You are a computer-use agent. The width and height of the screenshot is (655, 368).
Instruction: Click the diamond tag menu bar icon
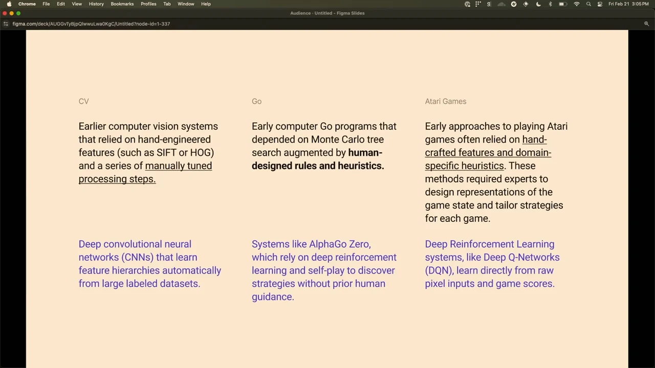526,4
